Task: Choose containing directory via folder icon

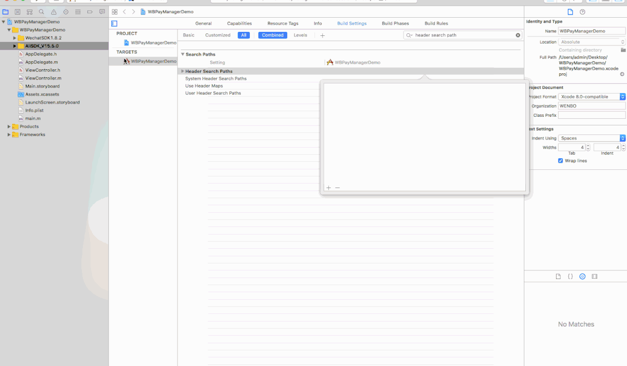Action: tap(623, 50)
